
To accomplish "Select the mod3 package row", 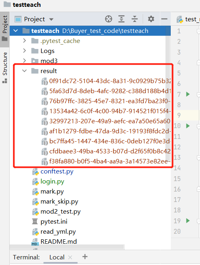I will coord(90,61).
